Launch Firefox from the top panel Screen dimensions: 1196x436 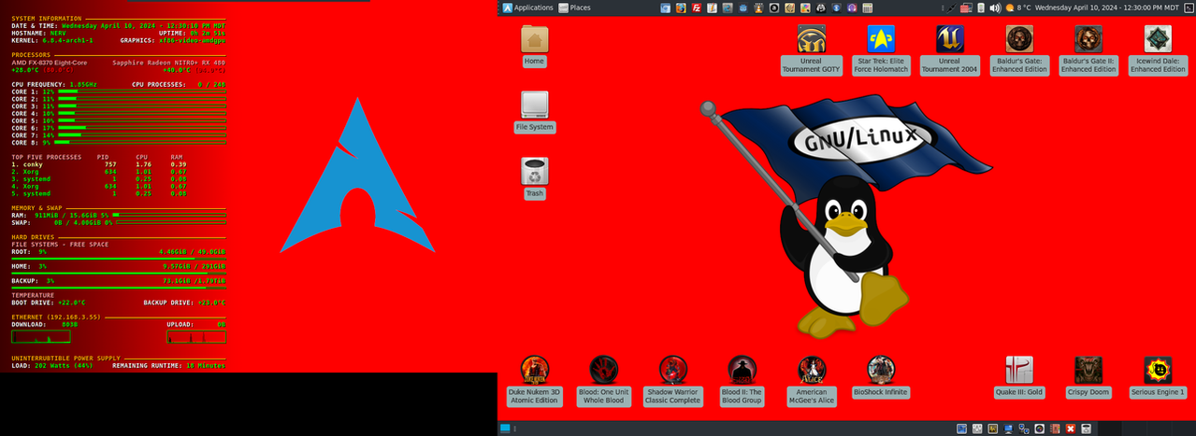681,7
